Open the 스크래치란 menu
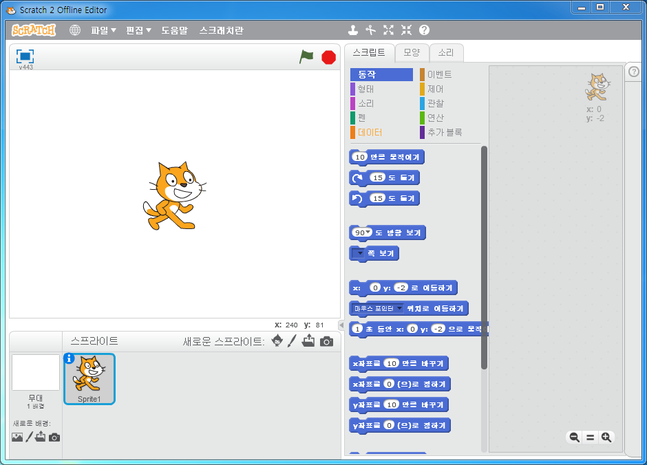Image resolution: width=647 pixels, height=465 pixels. (x=222, y=30)
